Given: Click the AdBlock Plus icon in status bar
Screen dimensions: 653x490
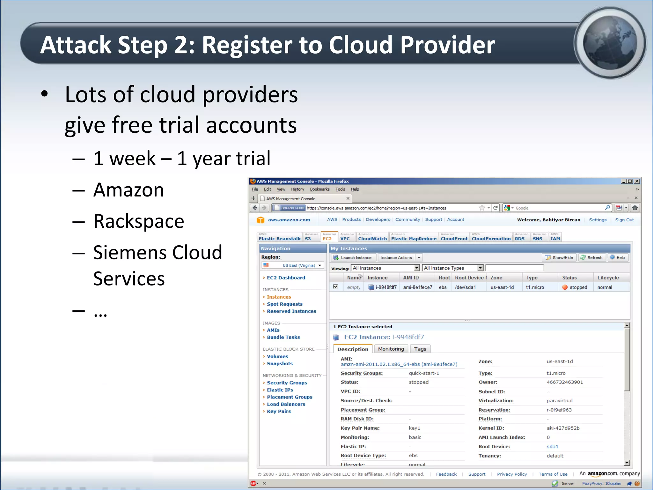Looking at the screenshot, I should point(253,483).
